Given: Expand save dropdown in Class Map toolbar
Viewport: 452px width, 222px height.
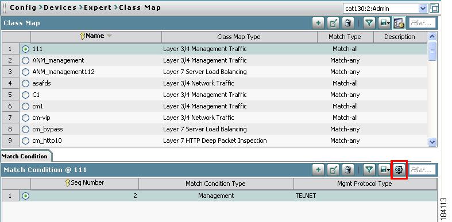Looking at the screenshot, I should (385, 24).
